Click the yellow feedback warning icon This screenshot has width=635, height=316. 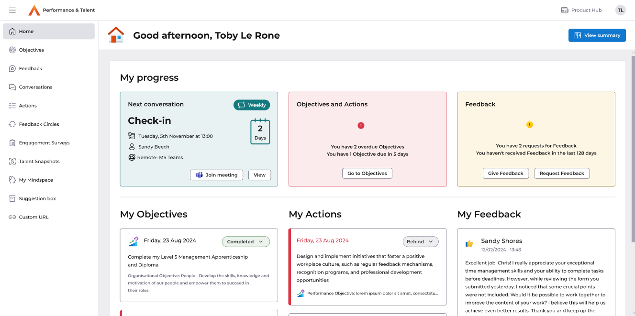pos(529,125)
